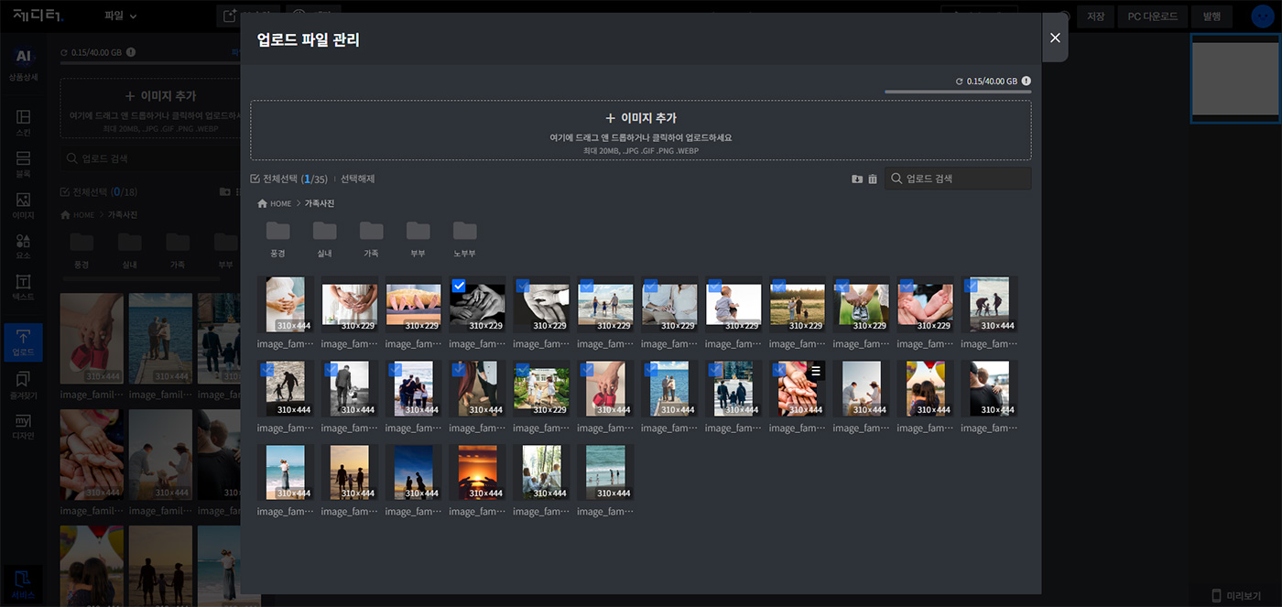Click the storage refresh icon in the dialog
This screenshot has height=607, width=1282.
[959, 81]
